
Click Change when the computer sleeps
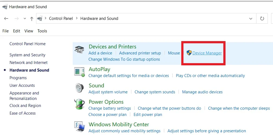click(239, 108)
